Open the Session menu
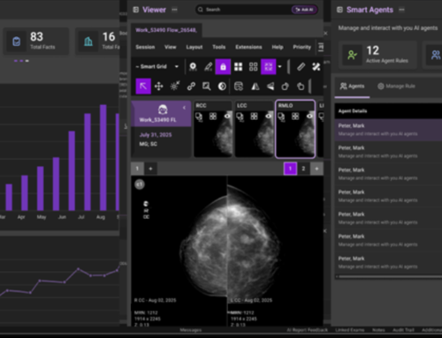This screenshot has height=338, width=442. point(145,47)
